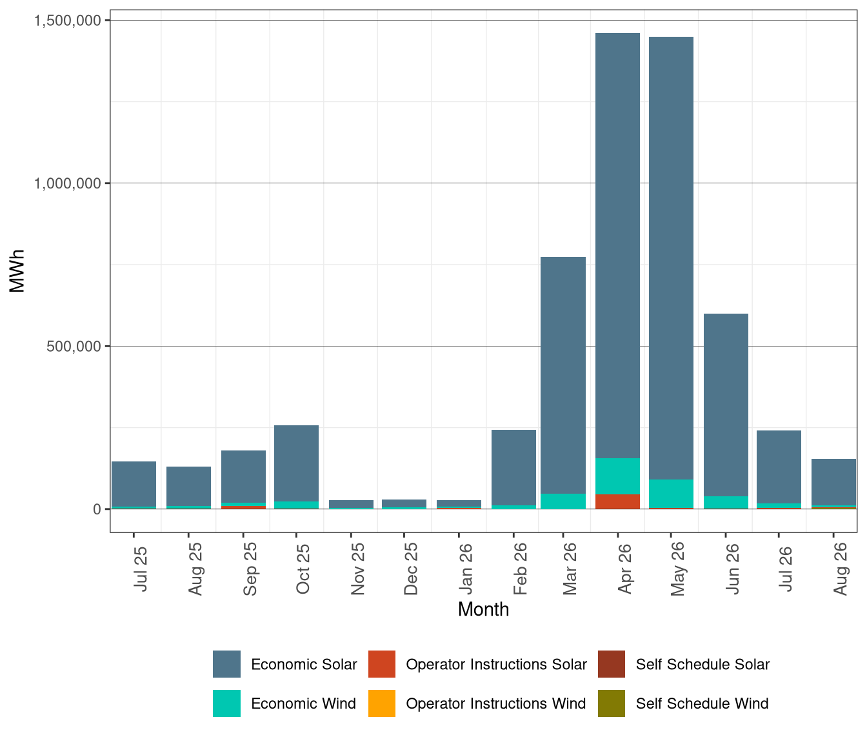This screenshot has height=737, width=867.
Task: Click the 'Aug 26' axis label
Action: coord(841,568)
